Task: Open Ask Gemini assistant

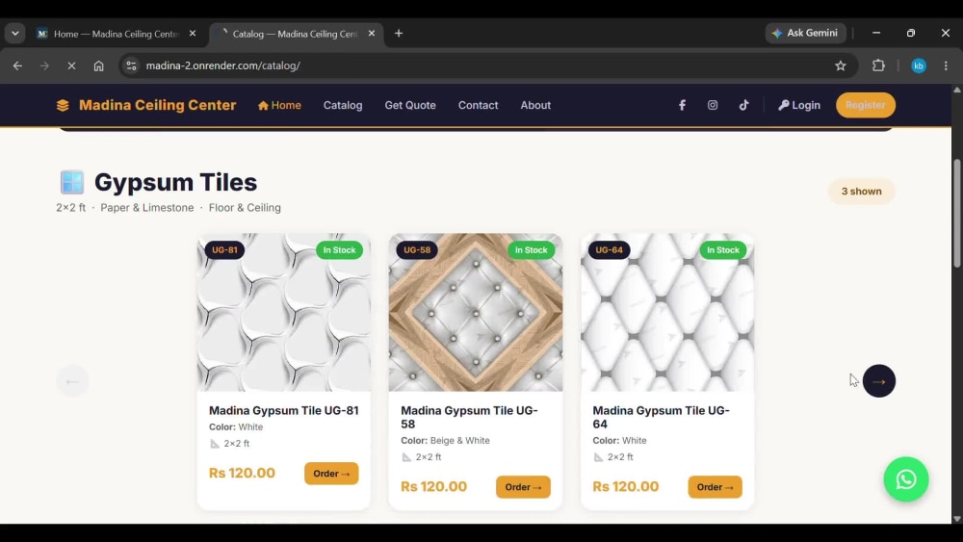Action: 805,33
